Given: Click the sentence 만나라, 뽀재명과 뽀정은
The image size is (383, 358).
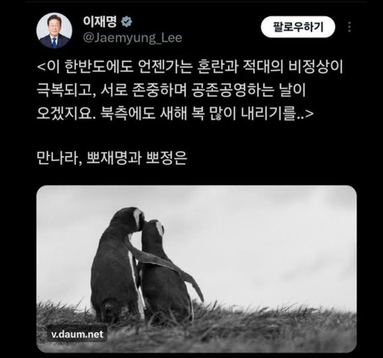Looking at the screenshot, I should (112, 158).
